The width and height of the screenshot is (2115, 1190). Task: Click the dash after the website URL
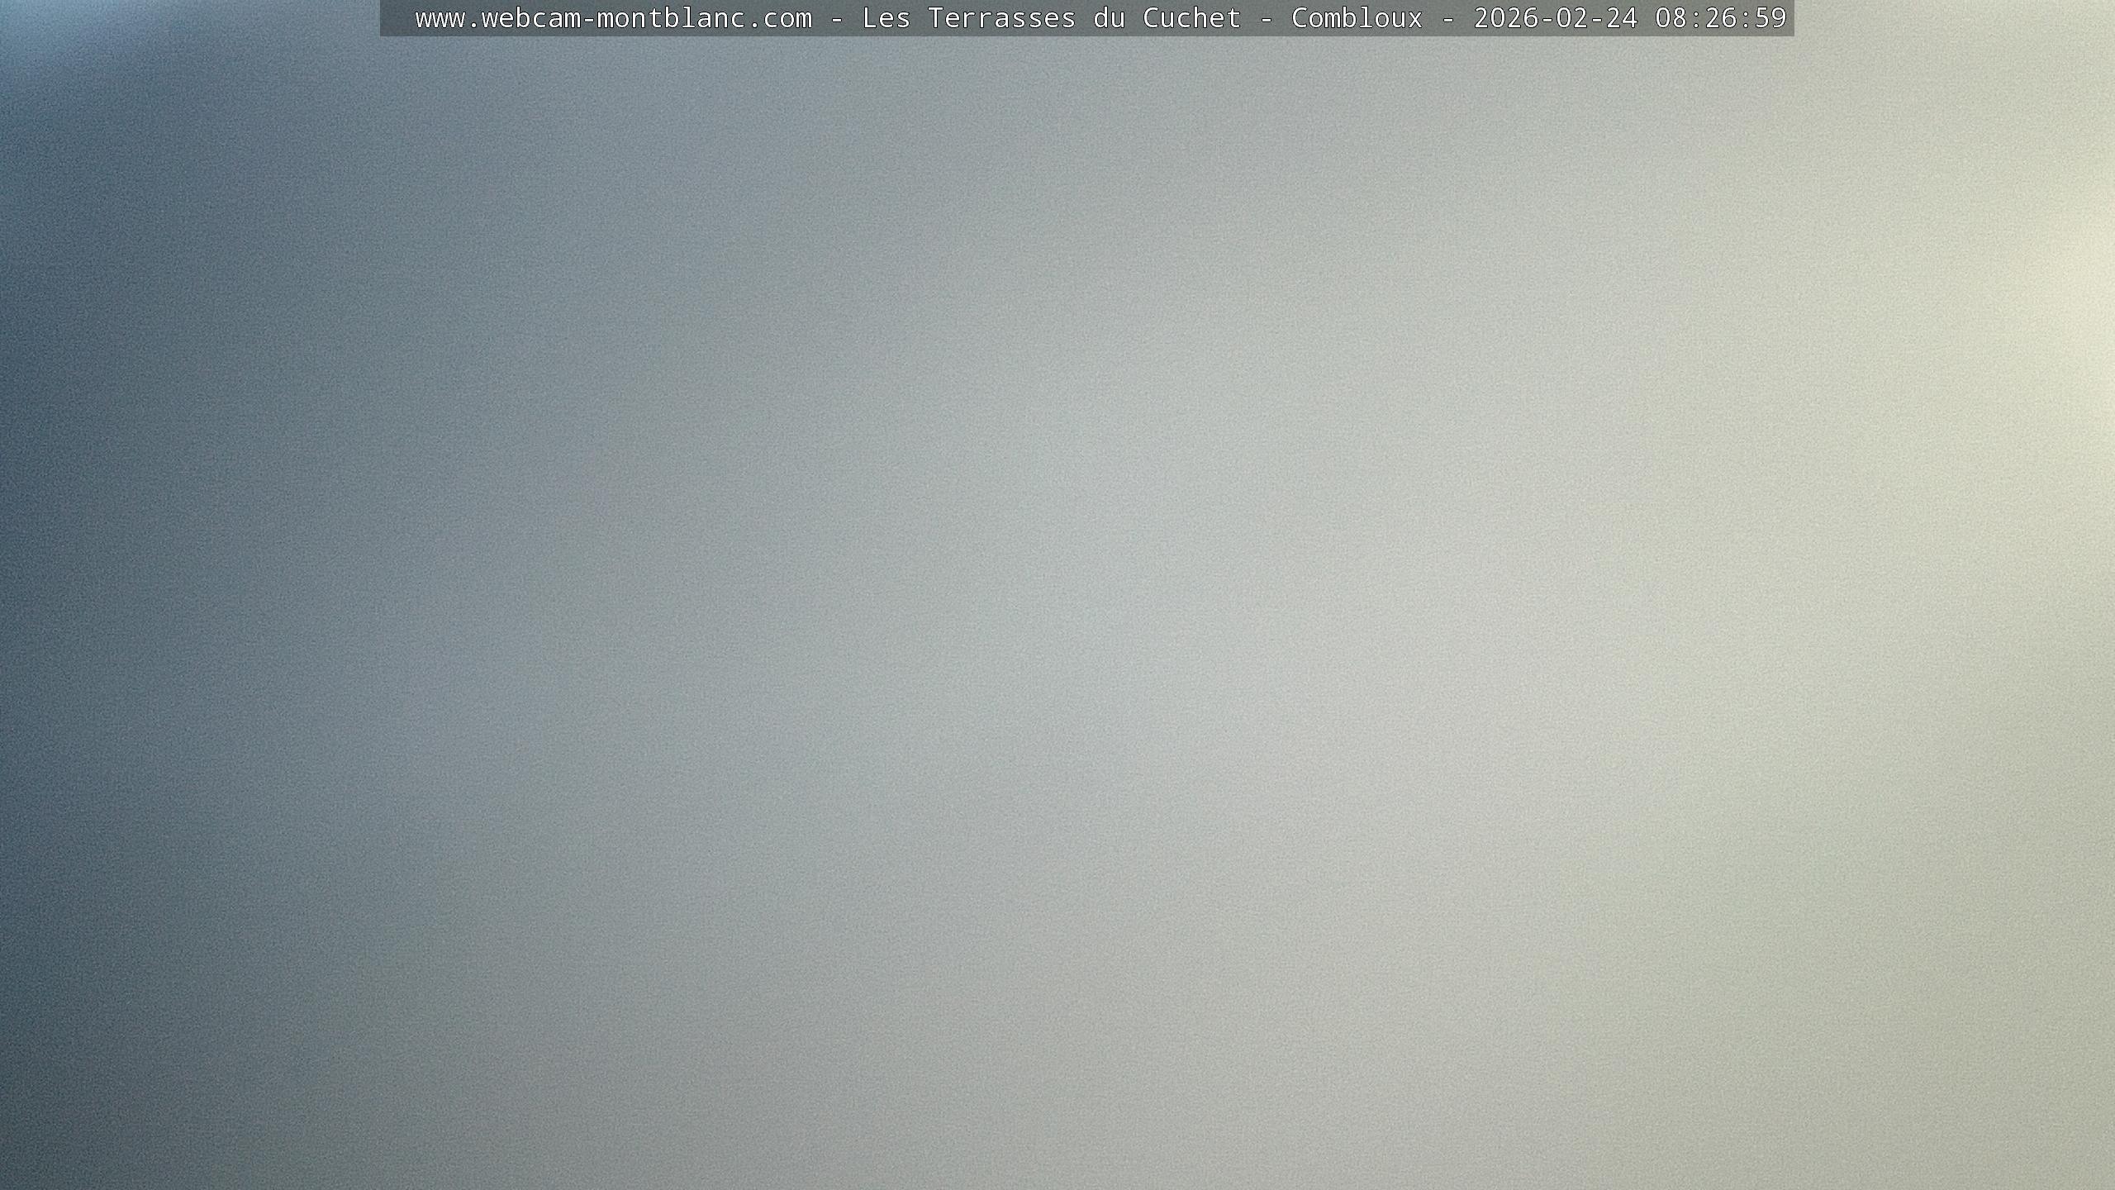coord(837,18)
